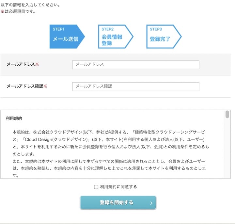Click the paragraph starting 本規約は、株式会社クラウドデザイン
The image size is (235, 224).
(x=110, y=143)
